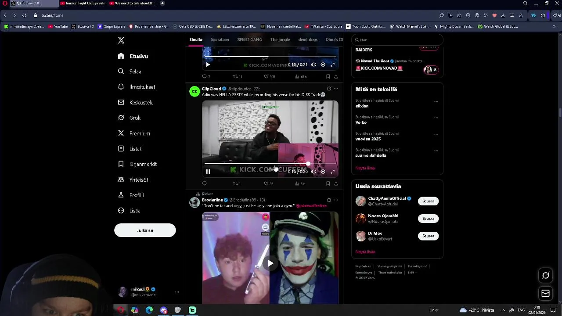Open Grok action on ClipCloud post

coord(329,89)
